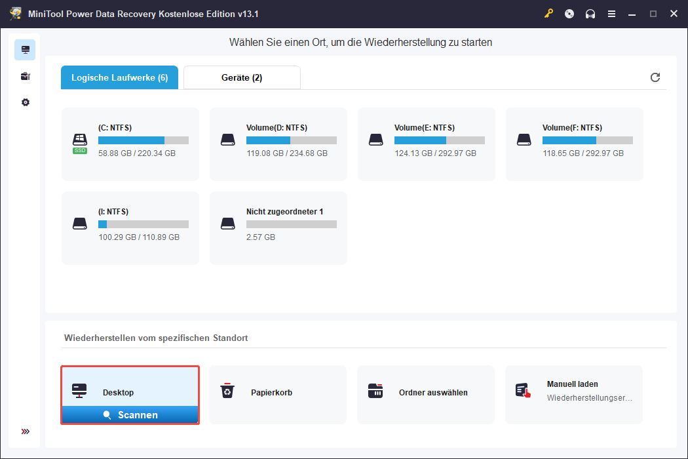The height and width of the screenshot is (459, 688).
Task: Switch to Logische Laufwerke (6) tab
Action: (x=119, y=78)
